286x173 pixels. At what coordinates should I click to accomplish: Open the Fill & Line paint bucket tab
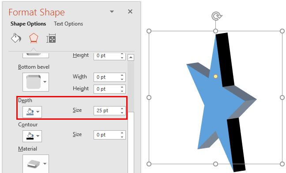click(x=16, y=38)
